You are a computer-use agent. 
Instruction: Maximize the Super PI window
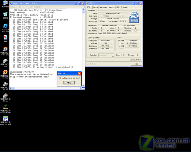pyautogui.click(x=79, y=3)
